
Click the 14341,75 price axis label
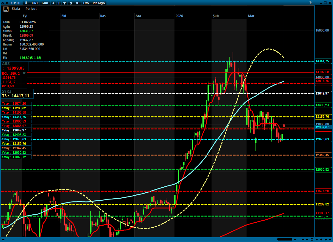(323, 61)
